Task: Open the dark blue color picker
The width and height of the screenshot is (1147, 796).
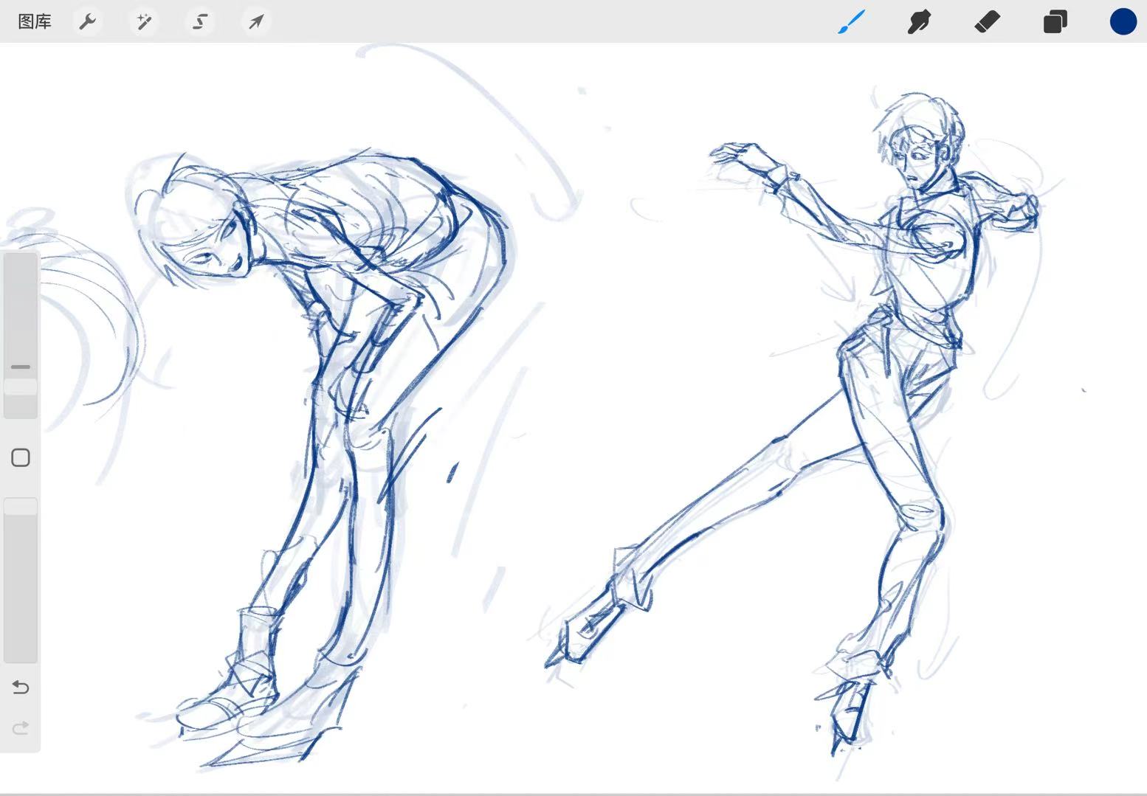Action: (1123, 22)
